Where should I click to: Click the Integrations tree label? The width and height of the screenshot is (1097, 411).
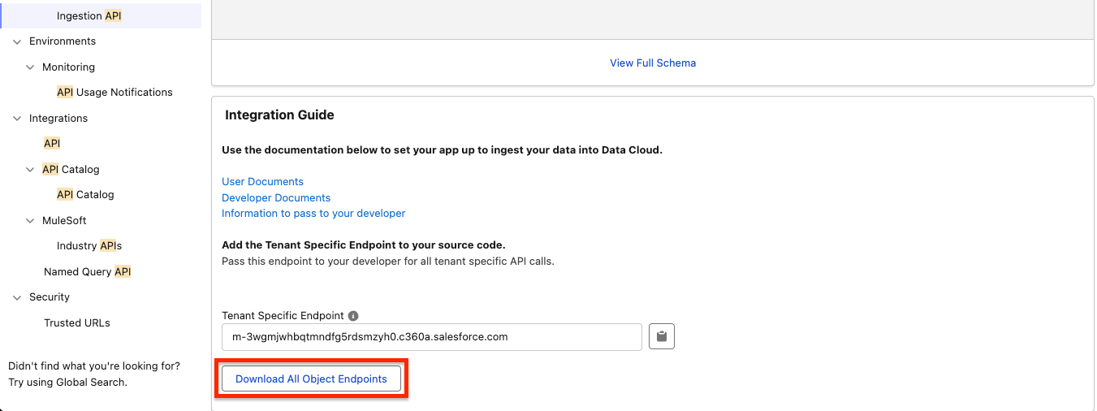coord(58,119)
